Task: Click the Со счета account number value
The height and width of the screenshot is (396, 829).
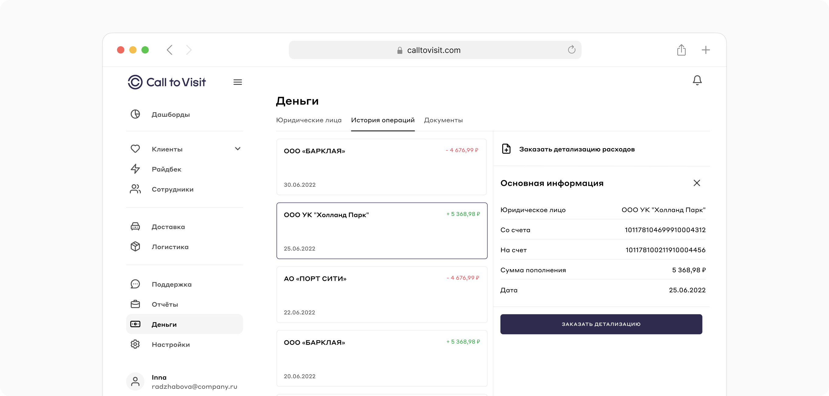Action: tap(665, 230)
